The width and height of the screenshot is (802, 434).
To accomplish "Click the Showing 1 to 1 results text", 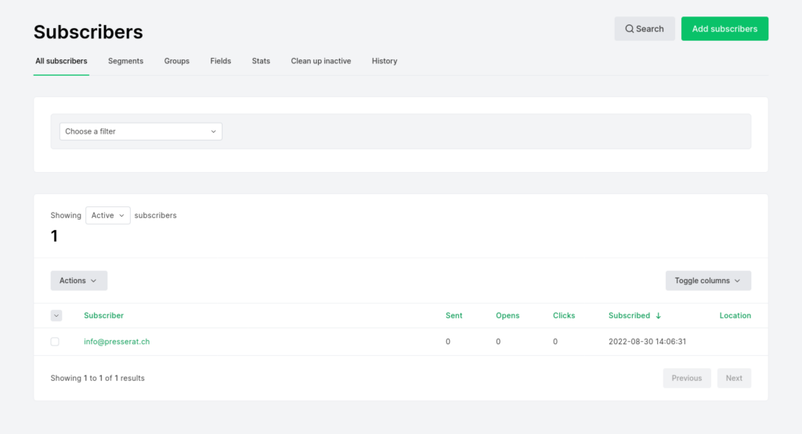I will pyautogui.click(x=97, y=378).
